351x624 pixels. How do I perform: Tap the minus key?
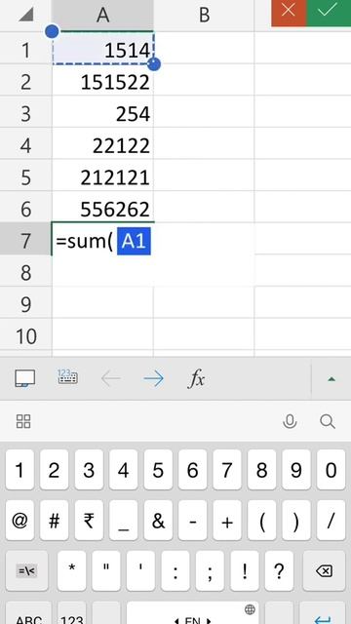point(193,521)
